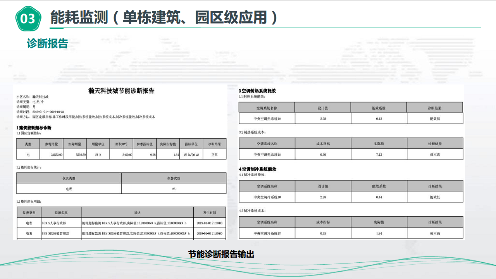496x279 pixels.
Task: Select the actual index "1.64"
Action: (176, 155)
